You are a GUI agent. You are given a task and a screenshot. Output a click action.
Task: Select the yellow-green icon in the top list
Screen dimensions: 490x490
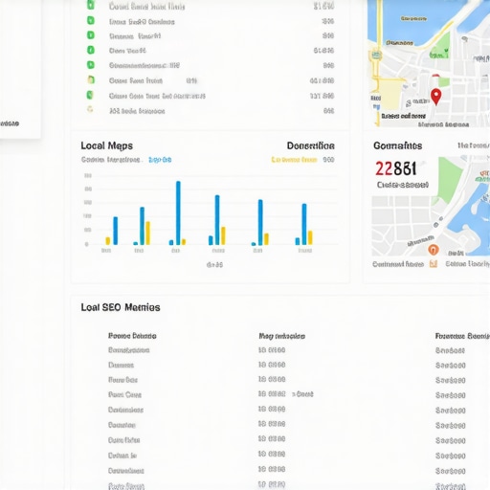(x=91, y=79)
